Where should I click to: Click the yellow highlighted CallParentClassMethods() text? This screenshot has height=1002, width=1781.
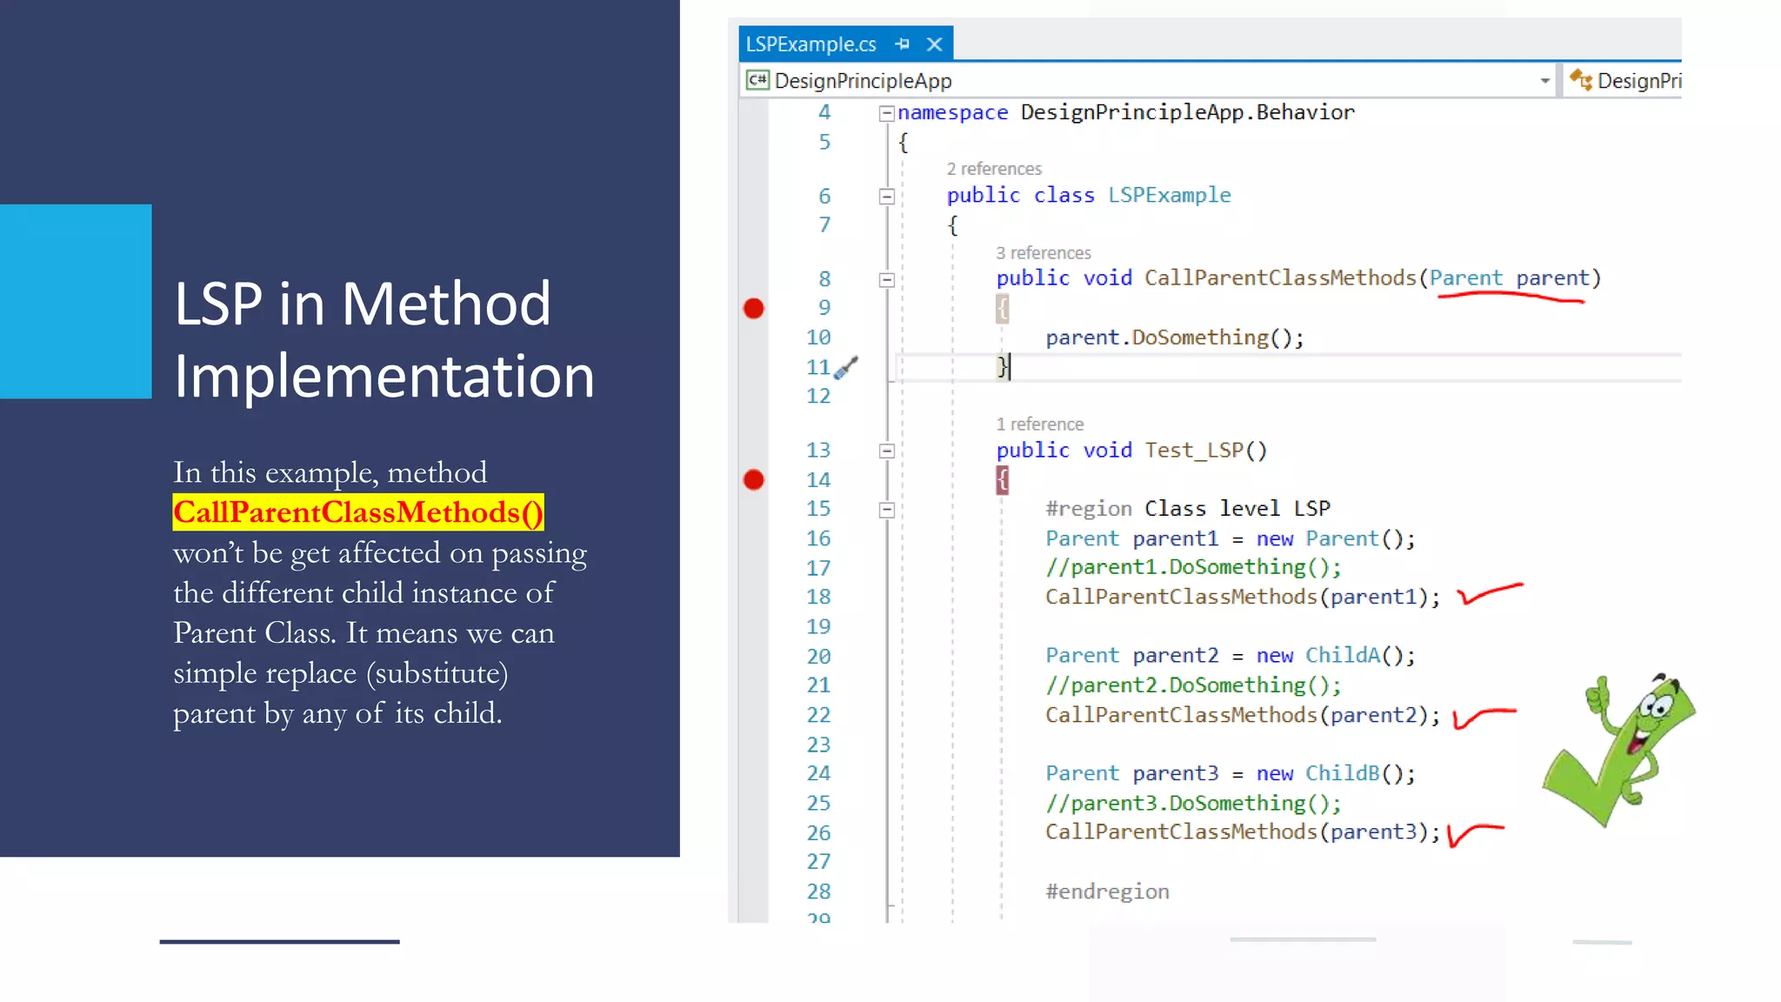357,512
